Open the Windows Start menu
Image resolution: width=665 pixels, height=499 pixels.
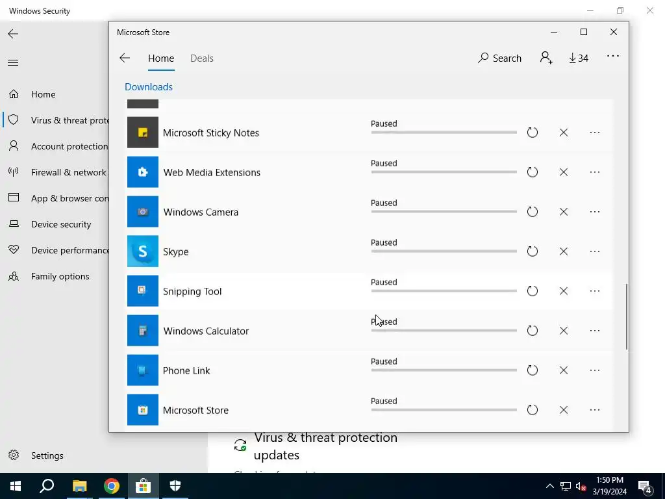(x=16, y=486)
